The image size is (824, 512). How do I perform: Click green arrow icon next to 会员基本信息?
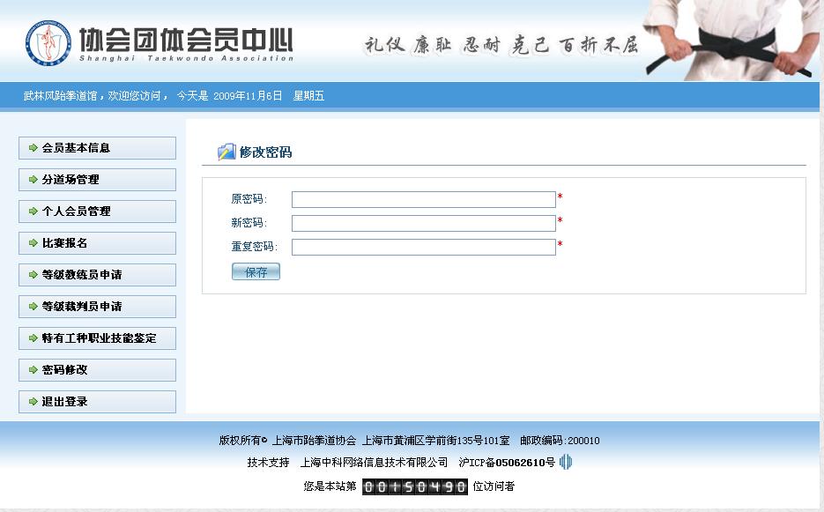33,148
